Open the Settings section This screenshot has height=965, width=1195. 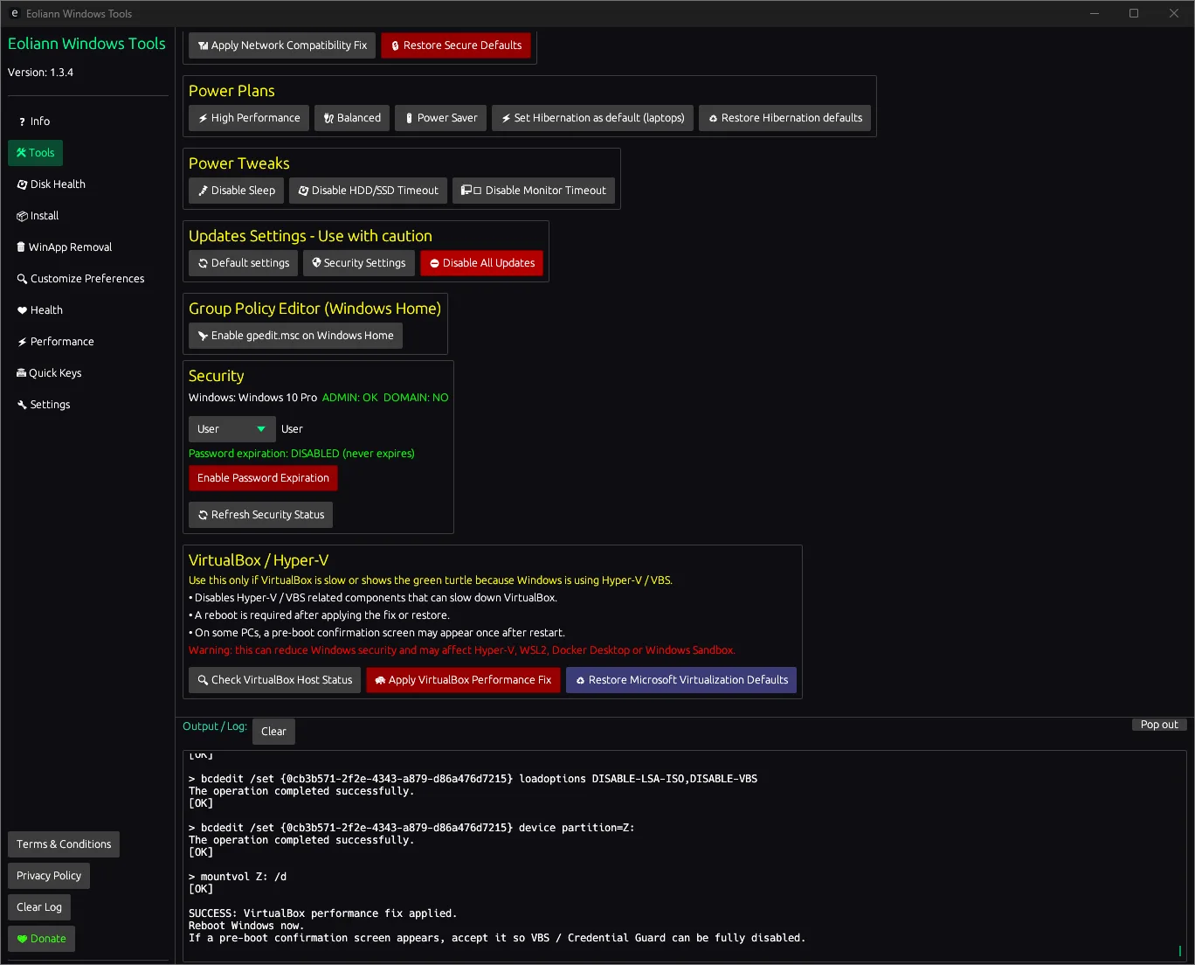(50, 404)
